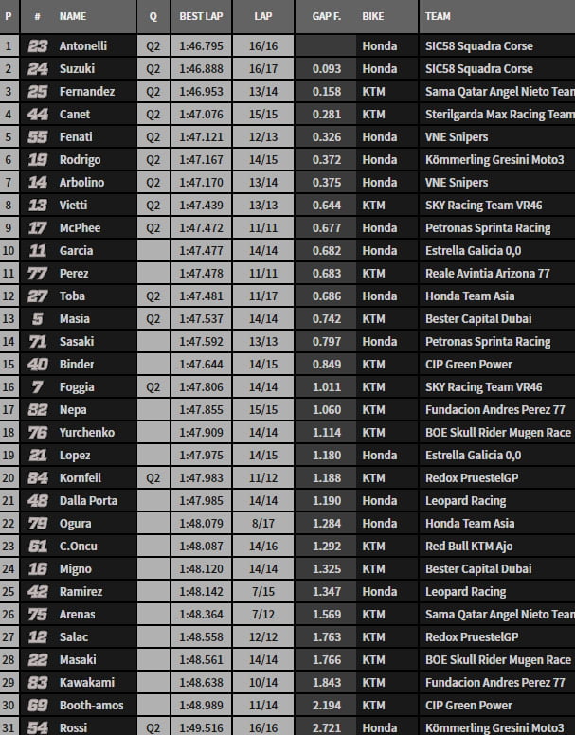575x735 pixels.
Task: Click the number 54 badge beside Rossi
Action: pyautogui.click(x=37, y=727)
